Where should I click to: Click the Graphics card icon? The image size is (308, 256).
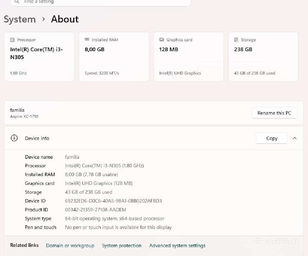[x=161, y=40]
